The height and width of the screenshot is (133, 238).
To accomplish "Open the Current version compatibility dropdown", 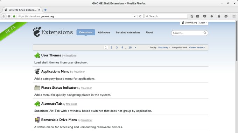I will (x=197, y=47).
